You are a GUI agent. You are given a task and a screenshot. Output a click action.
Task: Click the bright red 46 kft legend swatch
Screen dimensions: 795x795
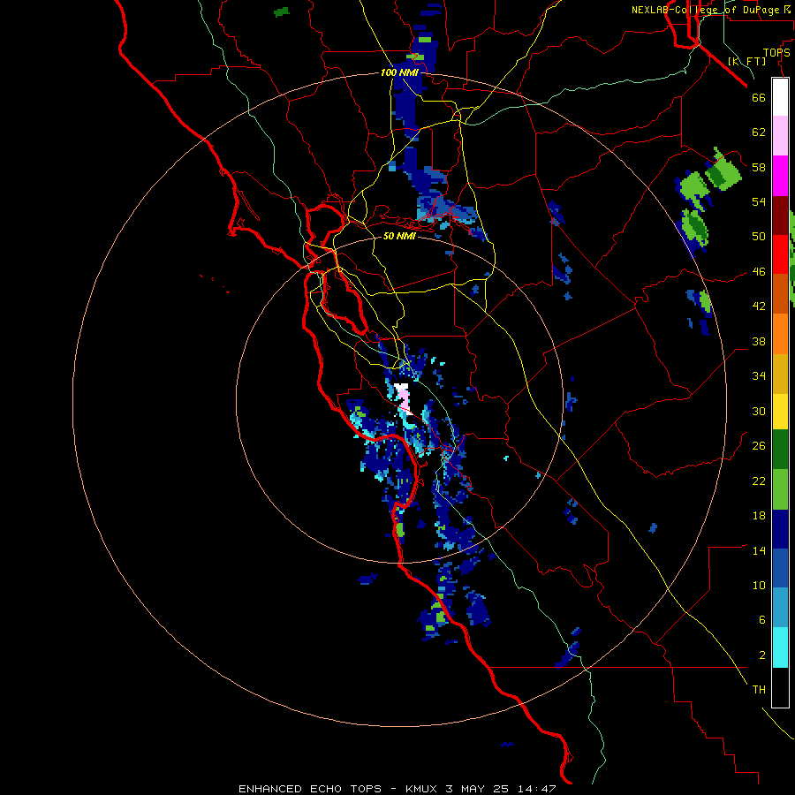780,254
